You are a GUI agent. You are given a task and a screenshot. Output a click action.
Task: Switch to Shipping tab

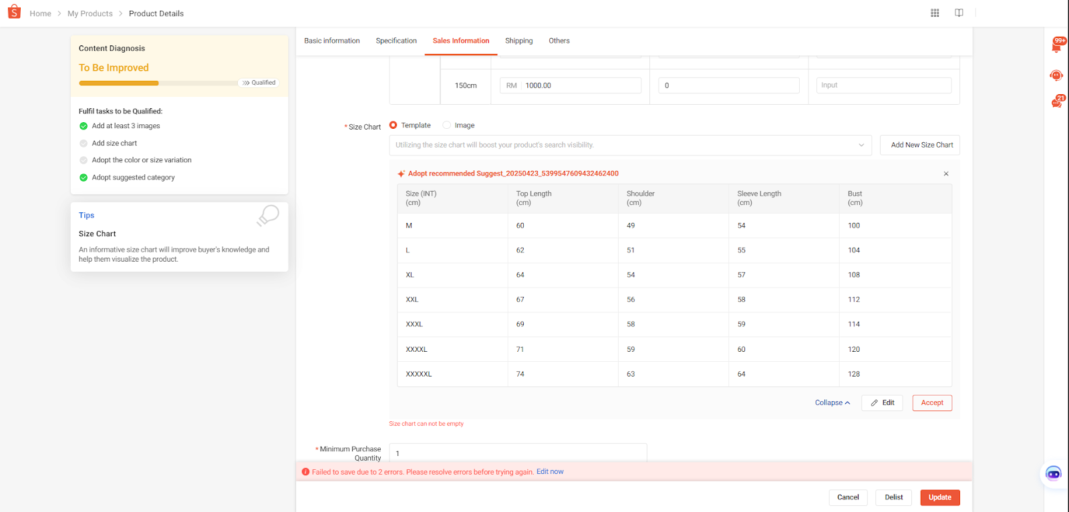point(519,41)
